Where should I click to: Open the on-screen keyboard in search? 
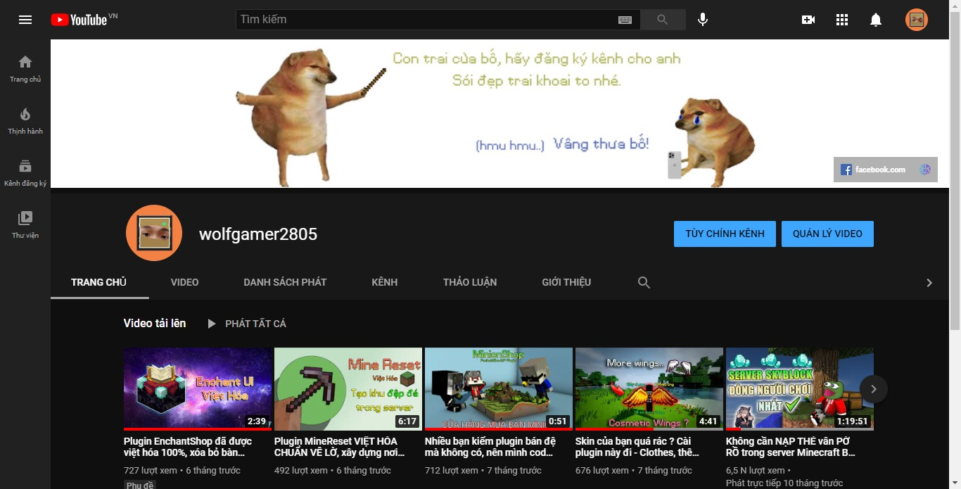[x=625, y=20]
